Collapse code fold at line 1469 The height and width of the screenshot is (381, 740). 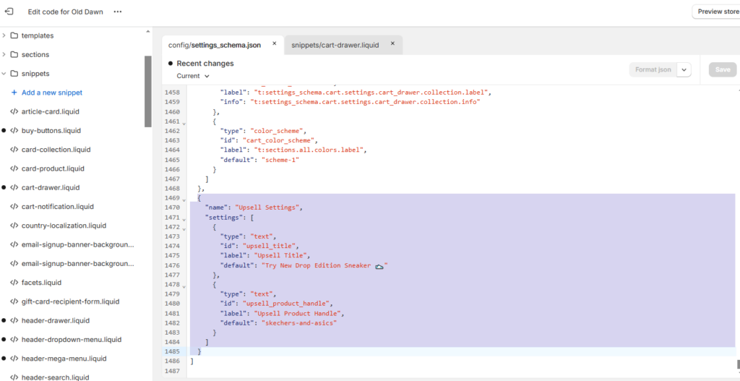click(184, 200)
